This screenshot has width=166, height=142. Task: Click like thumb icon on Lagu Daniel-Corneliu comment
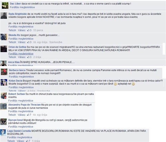click(x=27, y=141)
